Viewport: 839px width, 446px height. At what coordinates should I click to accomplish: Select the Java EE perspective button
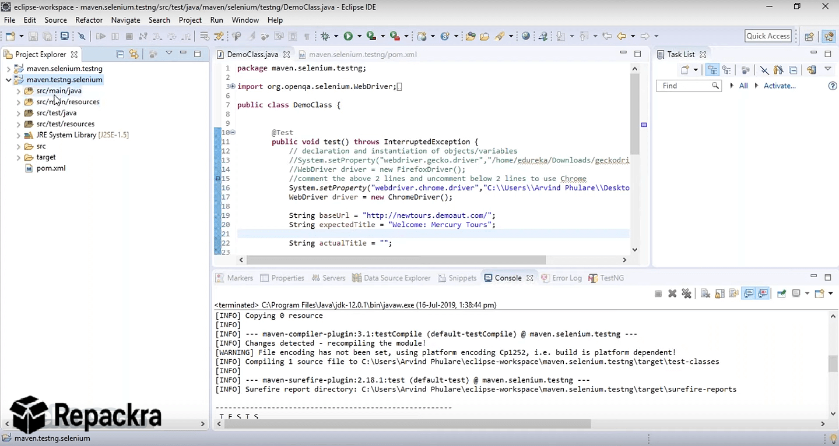point(829,36)
